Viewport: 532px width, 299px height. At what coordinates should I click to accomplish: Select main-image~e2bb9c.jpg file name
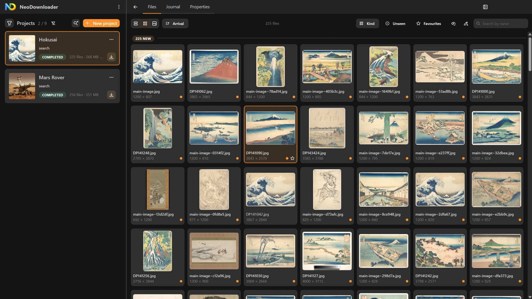pyautogui.click(x=493, y=214)
